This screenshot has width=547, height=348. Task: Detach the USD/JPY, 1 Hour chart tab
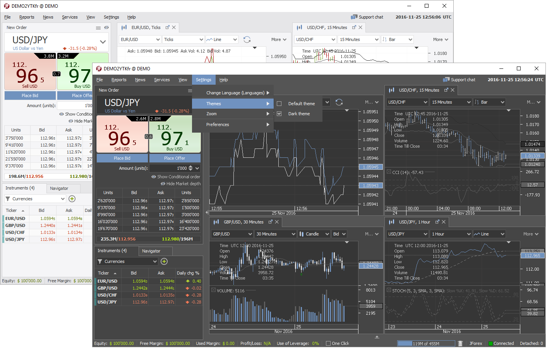(x=437, y=222)
